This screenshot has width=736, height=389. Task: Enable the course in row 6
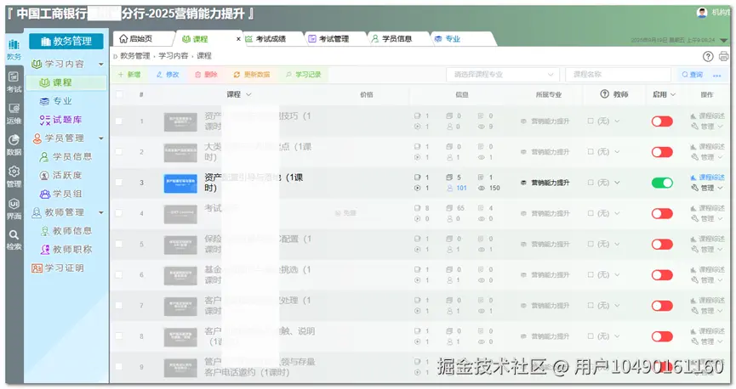(x=662, y=275)
